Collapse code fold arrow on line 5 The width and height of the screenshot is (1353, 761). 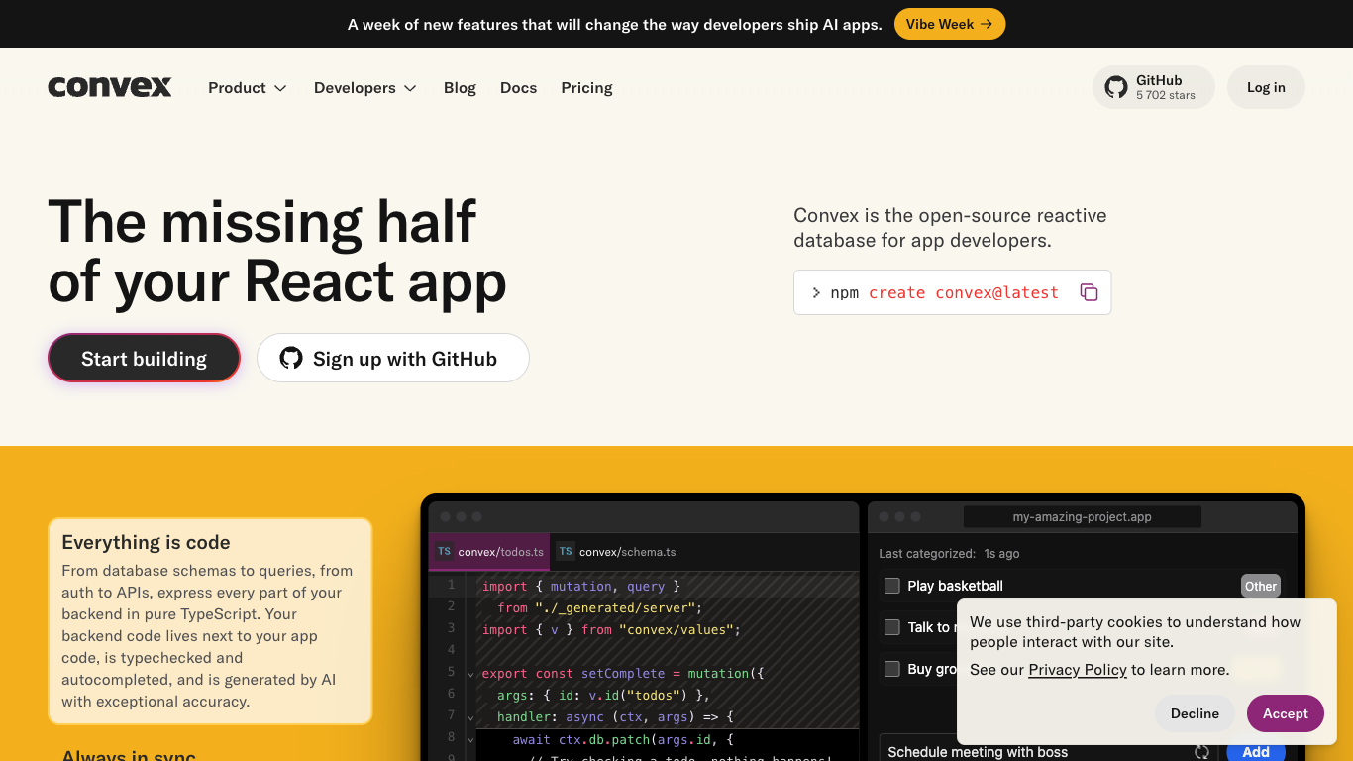coord(470,674)
